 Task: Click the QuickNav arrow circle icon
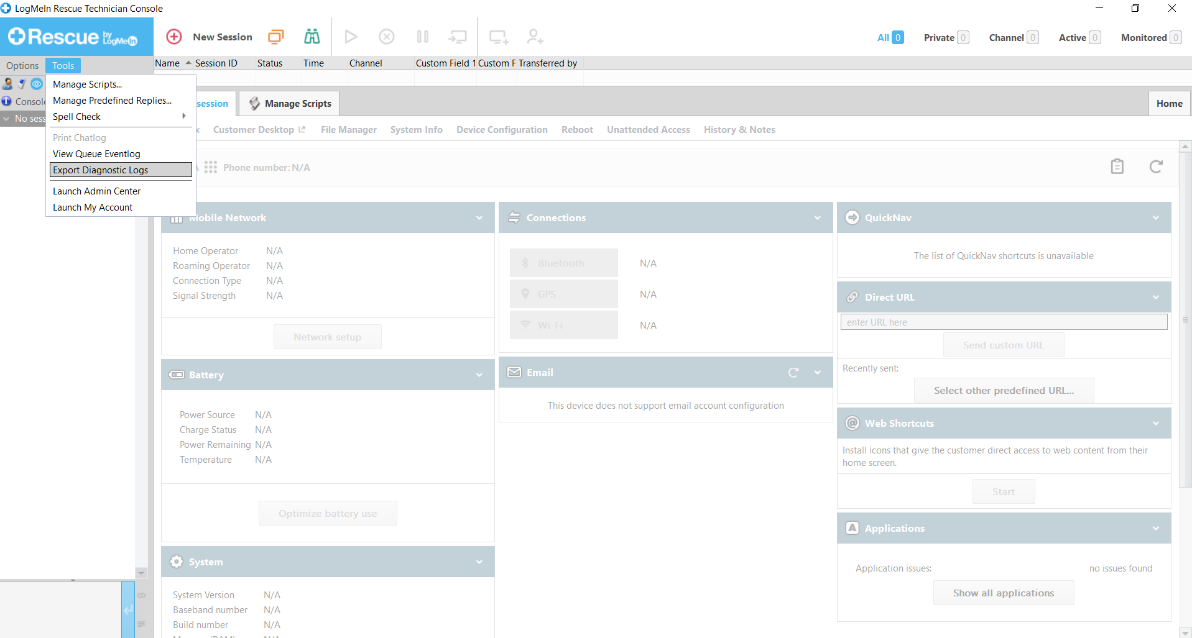point(852,217)
